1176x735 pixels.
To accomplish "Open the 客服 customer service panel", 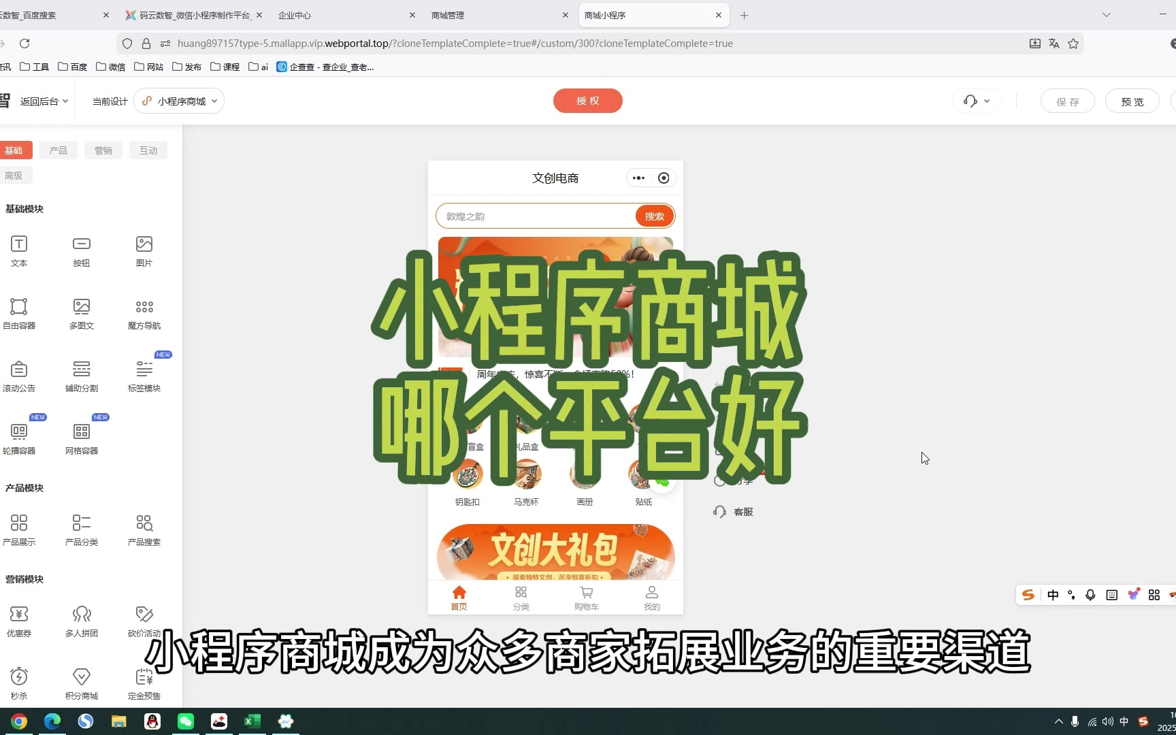I will pyautogui.click(x=733, y=512).
